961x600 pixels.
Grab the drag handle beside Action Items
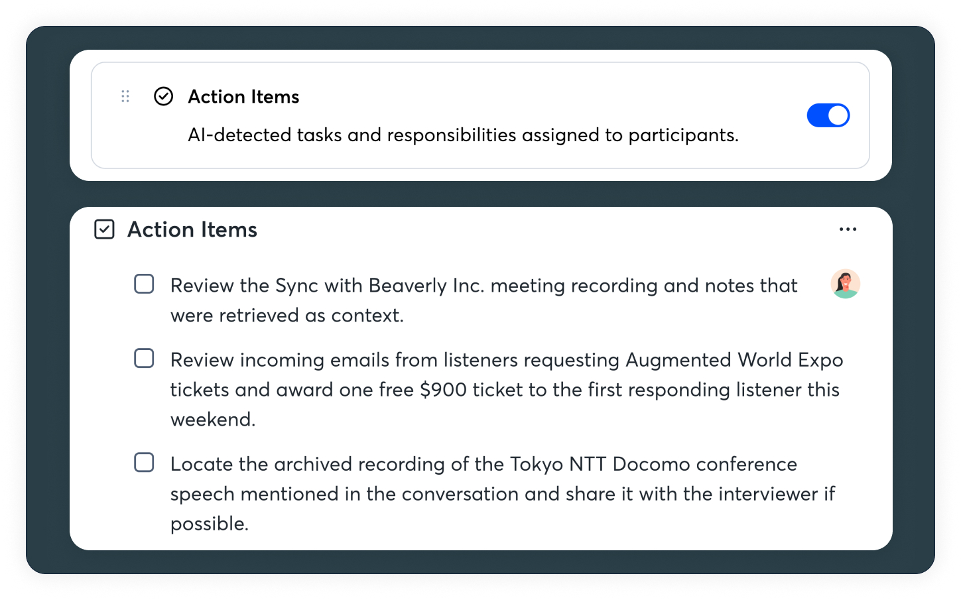[x=125, y=97]
